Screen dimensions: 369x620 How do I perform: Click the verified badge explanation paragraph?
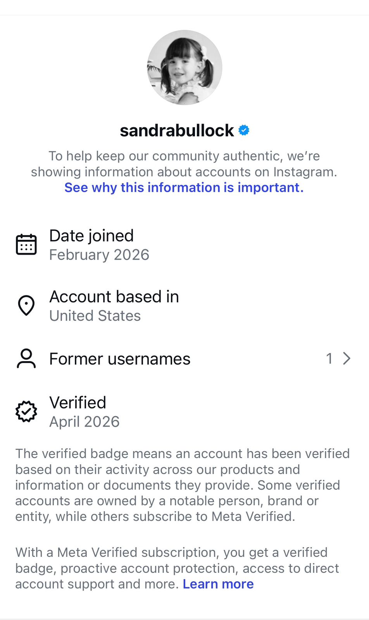182,485
